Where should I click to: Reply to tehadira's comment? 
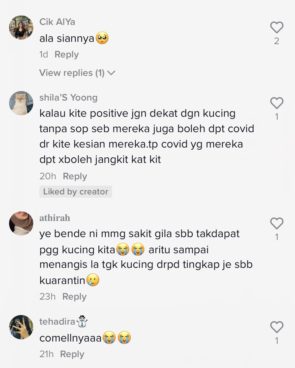pos(72,354)
